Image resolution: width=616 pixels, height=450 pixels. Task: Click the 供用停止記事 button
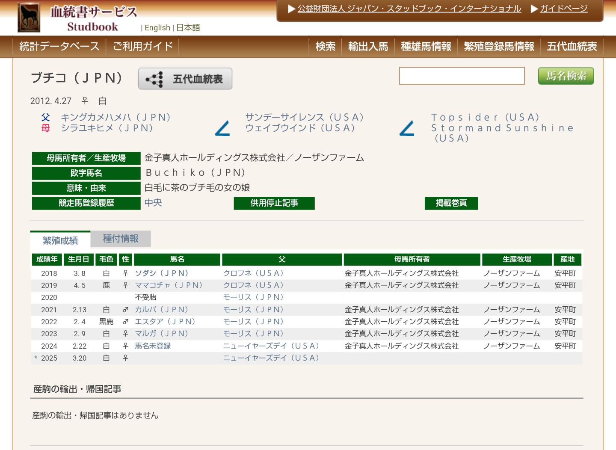274,203
